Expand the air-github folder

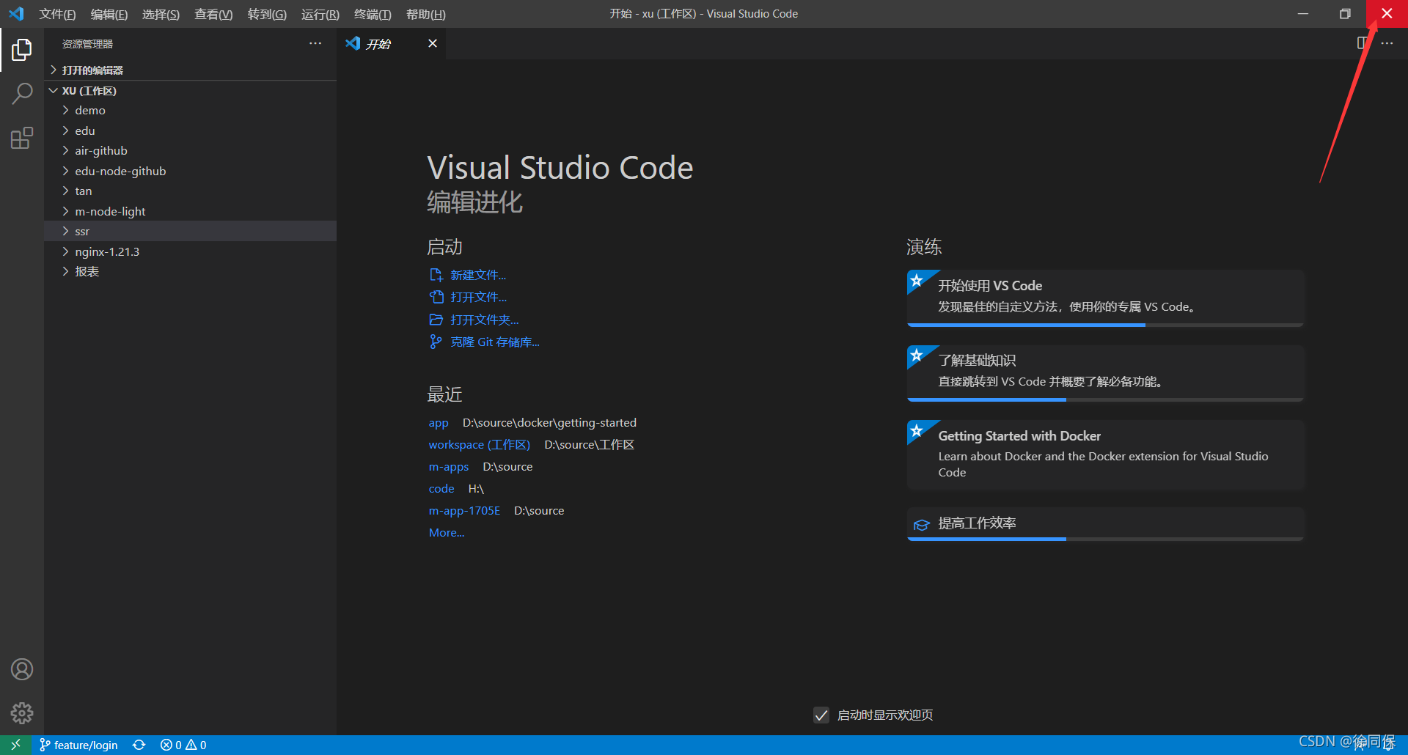tap(191, 150)
